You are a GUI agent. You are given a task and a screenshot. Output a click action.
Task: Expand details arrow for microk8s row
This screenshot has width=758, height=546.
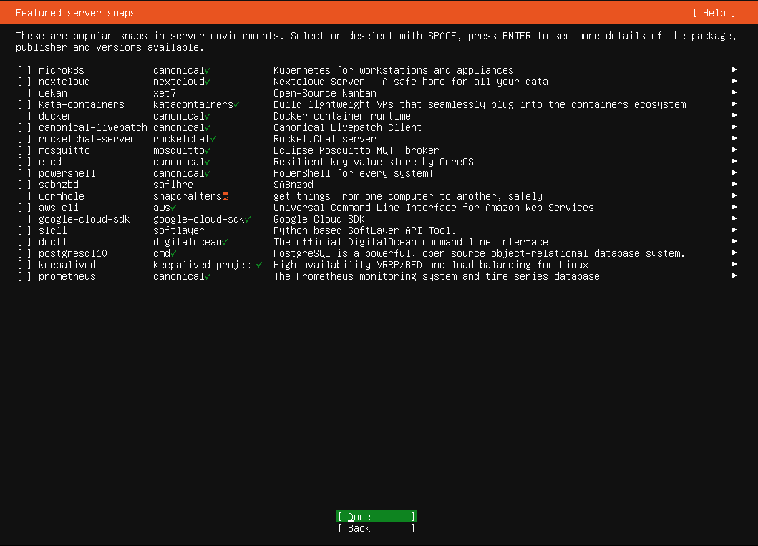(734, 69)
